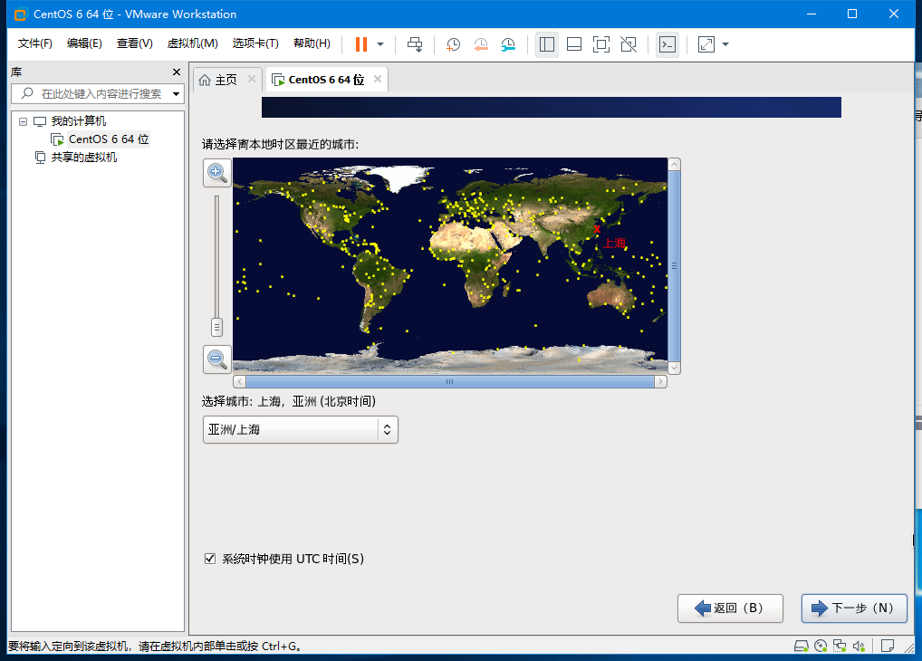
Task: Send Ctrl+Alt+Del to the guest
Action: [415, 43]
